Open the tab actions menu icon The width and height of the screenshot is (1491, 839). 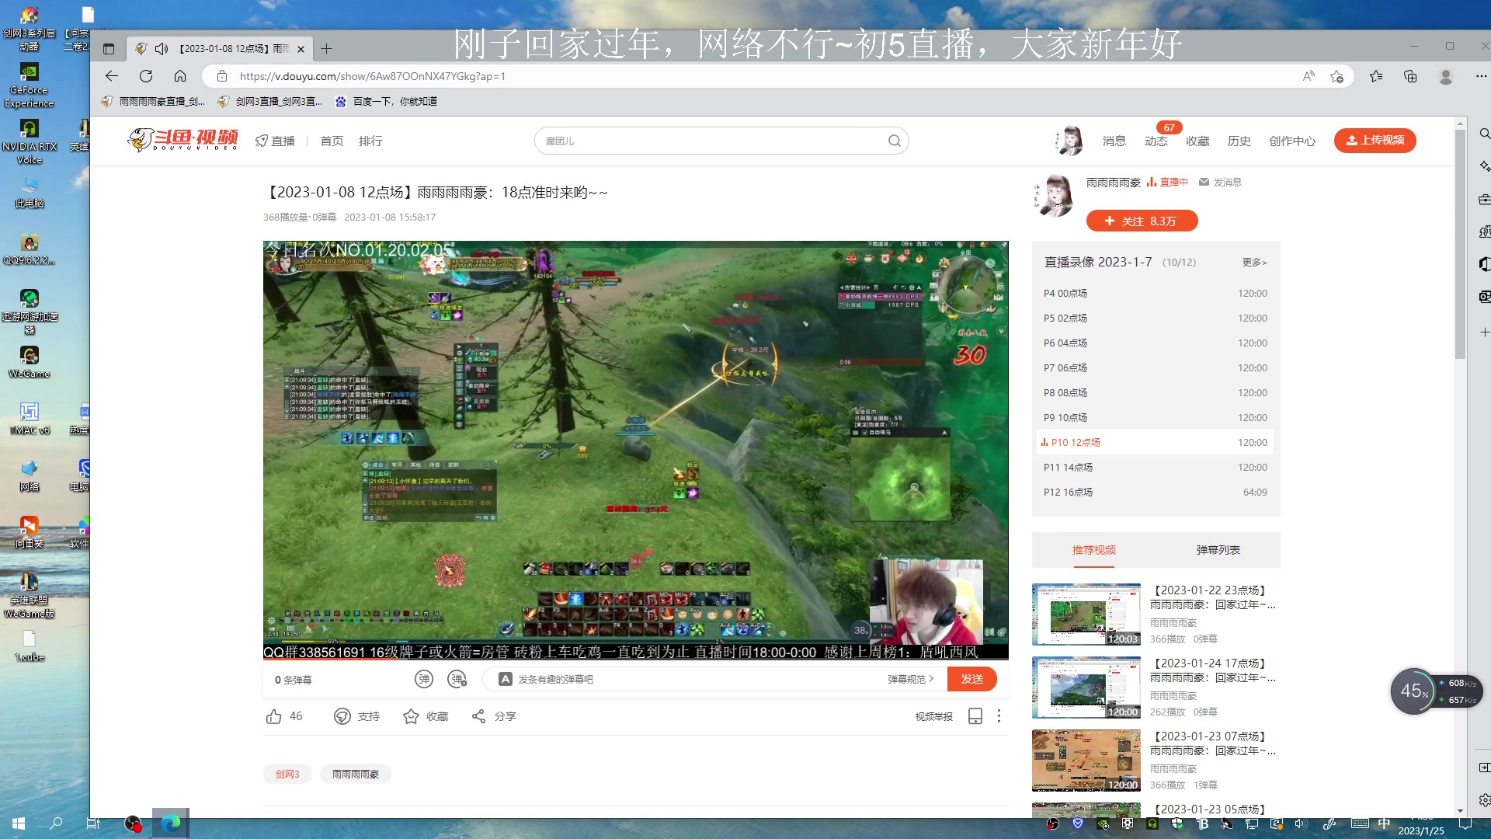pyautogui.click(x=109, y=49)
